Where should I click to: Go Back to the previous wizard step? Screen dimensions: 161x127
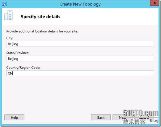pyautogui.click(x=101, y=117)
